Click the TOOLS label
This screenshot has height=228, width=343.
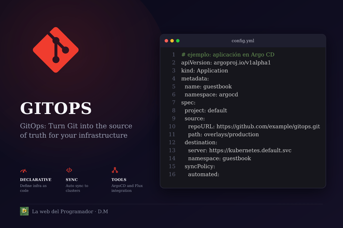pyautogui.click(x=119, y=180)
